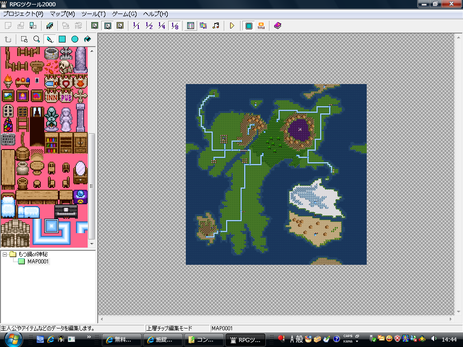
Task: Click the create game disk icon
Action: (x=33, y=26)
